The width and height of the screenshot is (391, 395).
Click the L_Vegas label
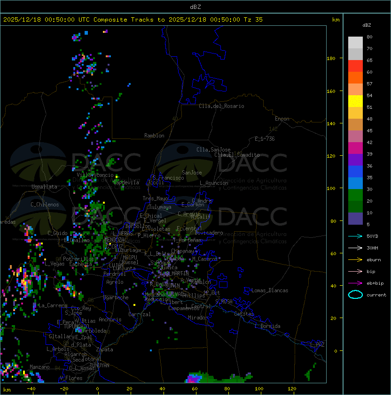[55, 264]
